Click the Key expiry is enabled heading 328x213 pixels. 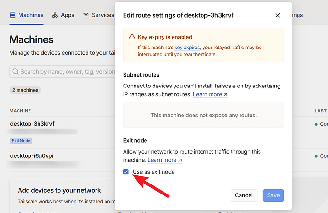165,37
